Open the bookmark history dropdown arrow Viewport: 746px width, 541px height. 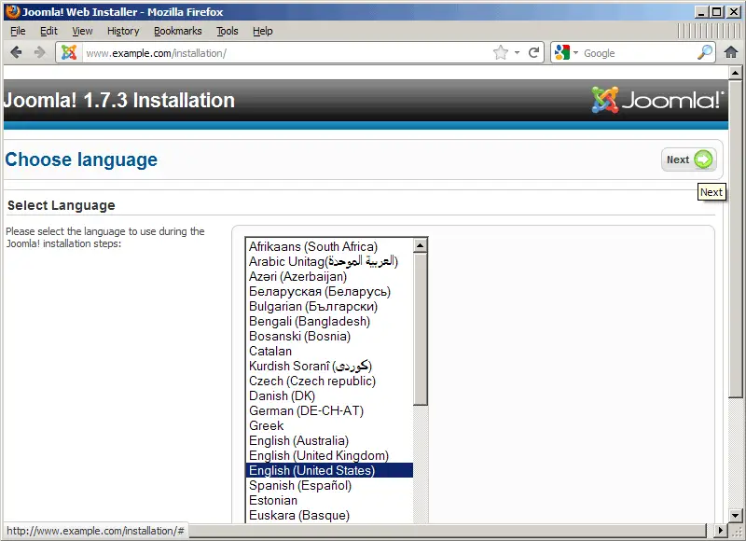click(x=517, y=53)
